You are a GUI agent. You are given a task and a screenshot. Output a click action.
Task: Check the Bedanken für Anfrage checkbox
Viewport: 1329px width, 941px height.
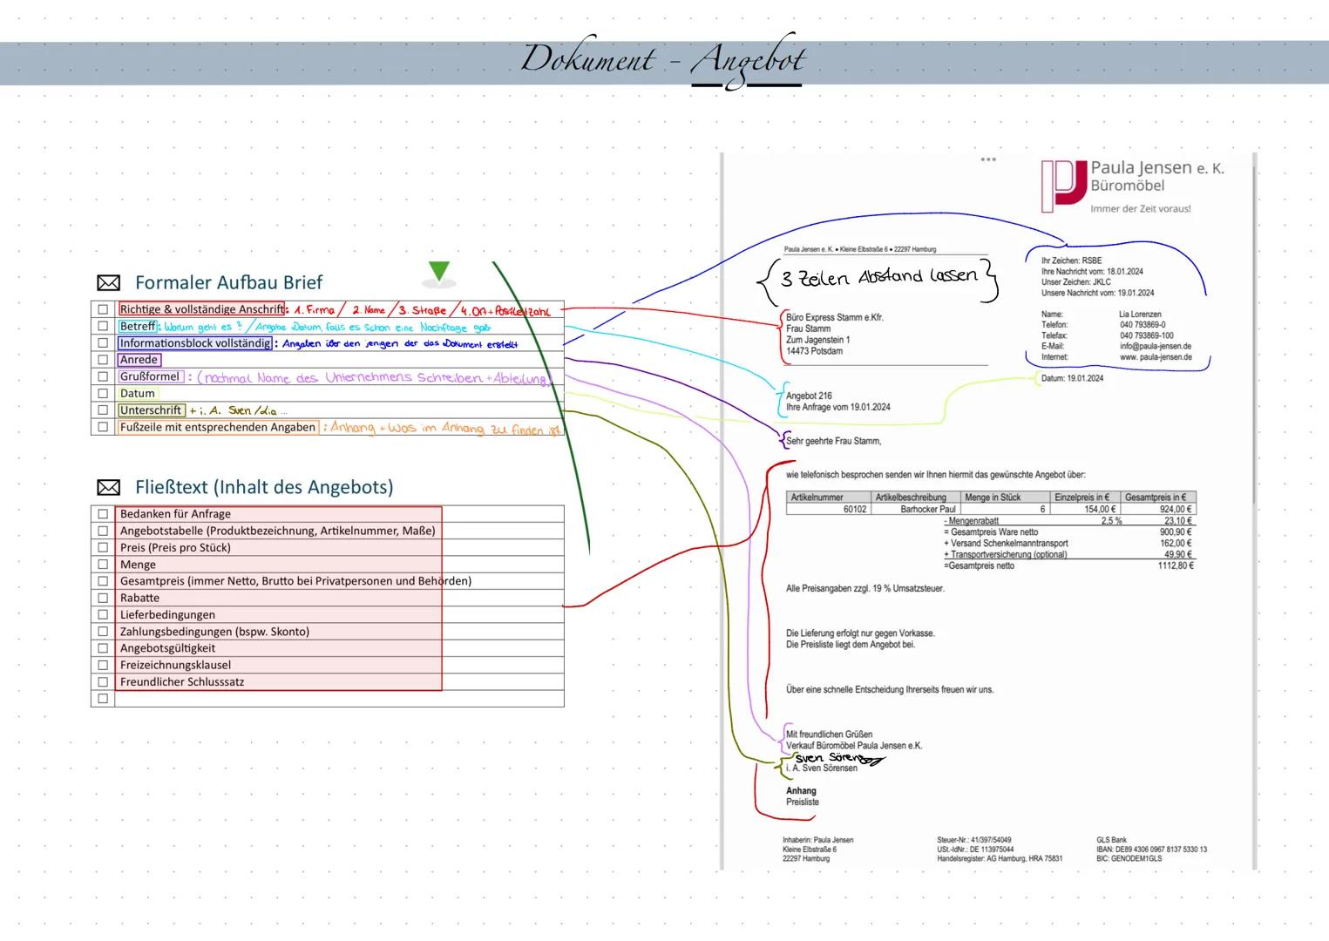[103, 514]
